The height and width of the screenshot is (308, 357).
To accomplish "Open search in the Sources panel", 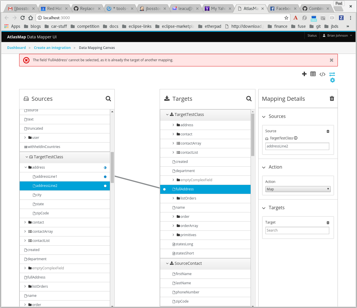I will point(108,98).
